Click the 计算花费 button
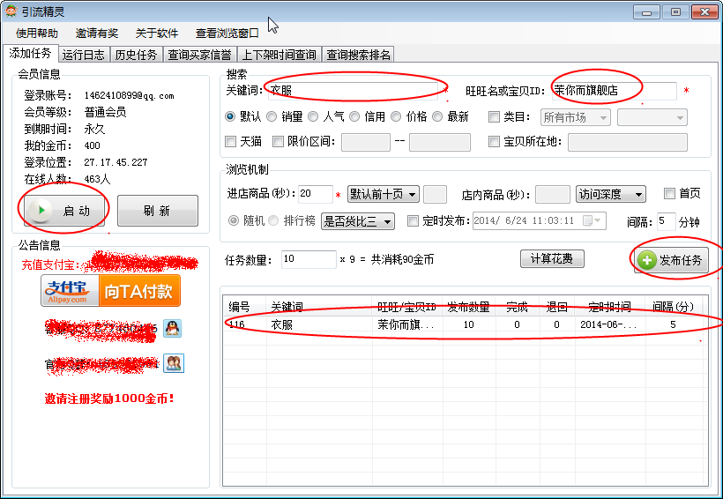This screenshot has width=723, height=499. point(552,258)
